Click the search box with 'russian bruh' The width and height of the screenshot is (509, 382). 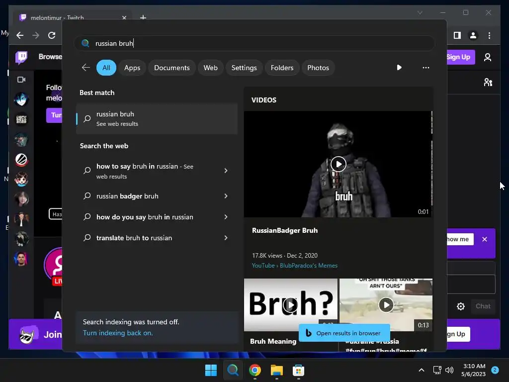[x=254, y=43]
